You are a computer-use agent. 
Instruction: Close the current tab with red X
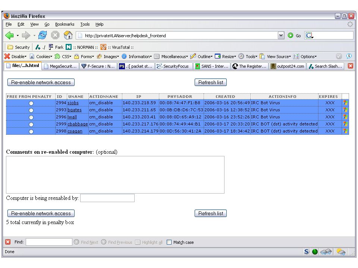click(351, 66)
